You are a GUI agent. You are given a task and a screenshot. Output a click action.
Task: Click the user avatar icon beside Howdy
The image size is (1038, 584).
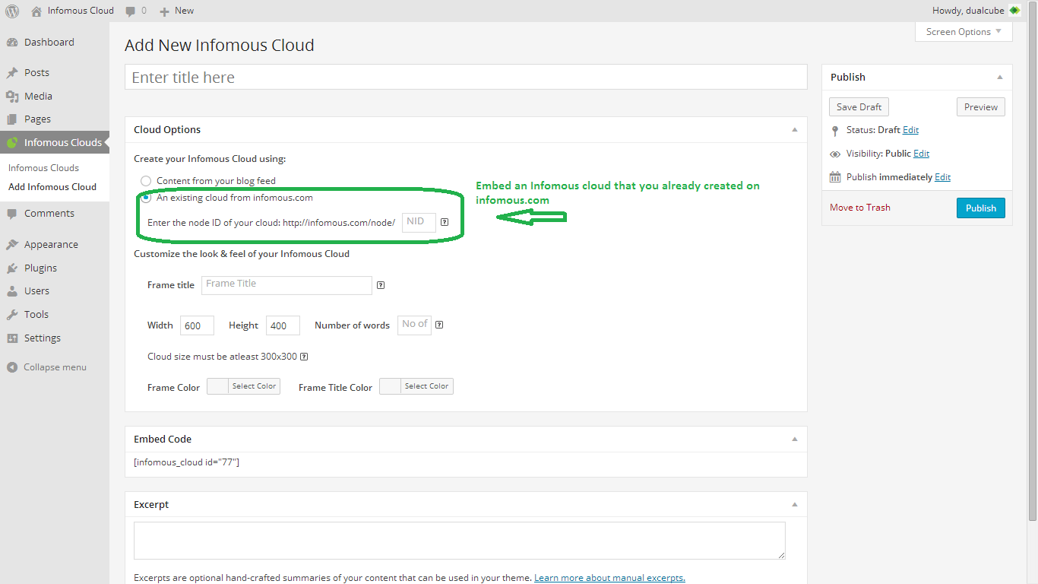point(1014,11)
